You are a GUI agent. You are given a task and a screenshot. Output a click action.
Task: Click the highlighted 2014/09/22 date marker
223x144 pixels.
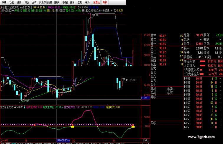(63, 140)
